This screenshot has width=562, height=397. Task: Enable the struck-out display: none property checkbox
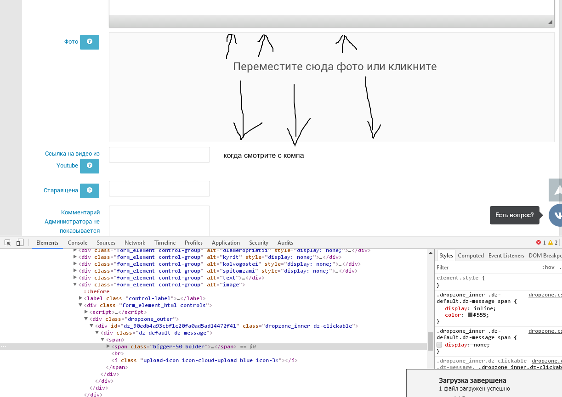pyautogui.click(x=440, y=345)
